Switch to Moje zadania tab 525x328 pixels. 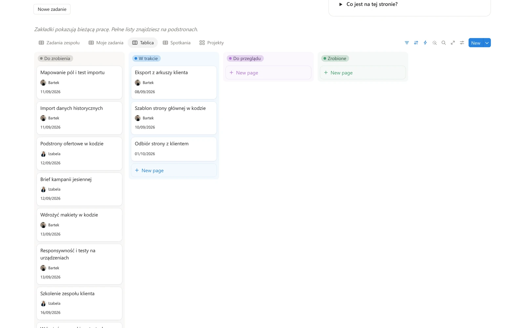tap(106, 43)
